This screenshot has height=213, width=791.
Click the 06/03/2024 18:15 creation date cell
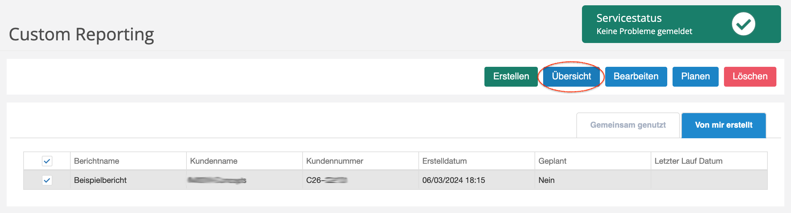[453, 180]
